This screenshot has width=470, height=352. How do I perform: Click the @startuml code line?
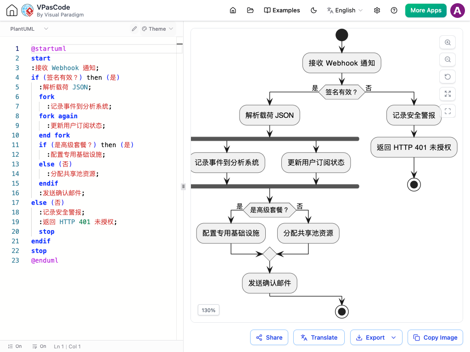(x=48, y=49)
